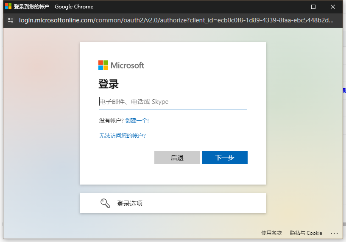The width and height of the screenshot is (346, 242).
Task: Maximize the Chrome login window
Action: point(313,7)
